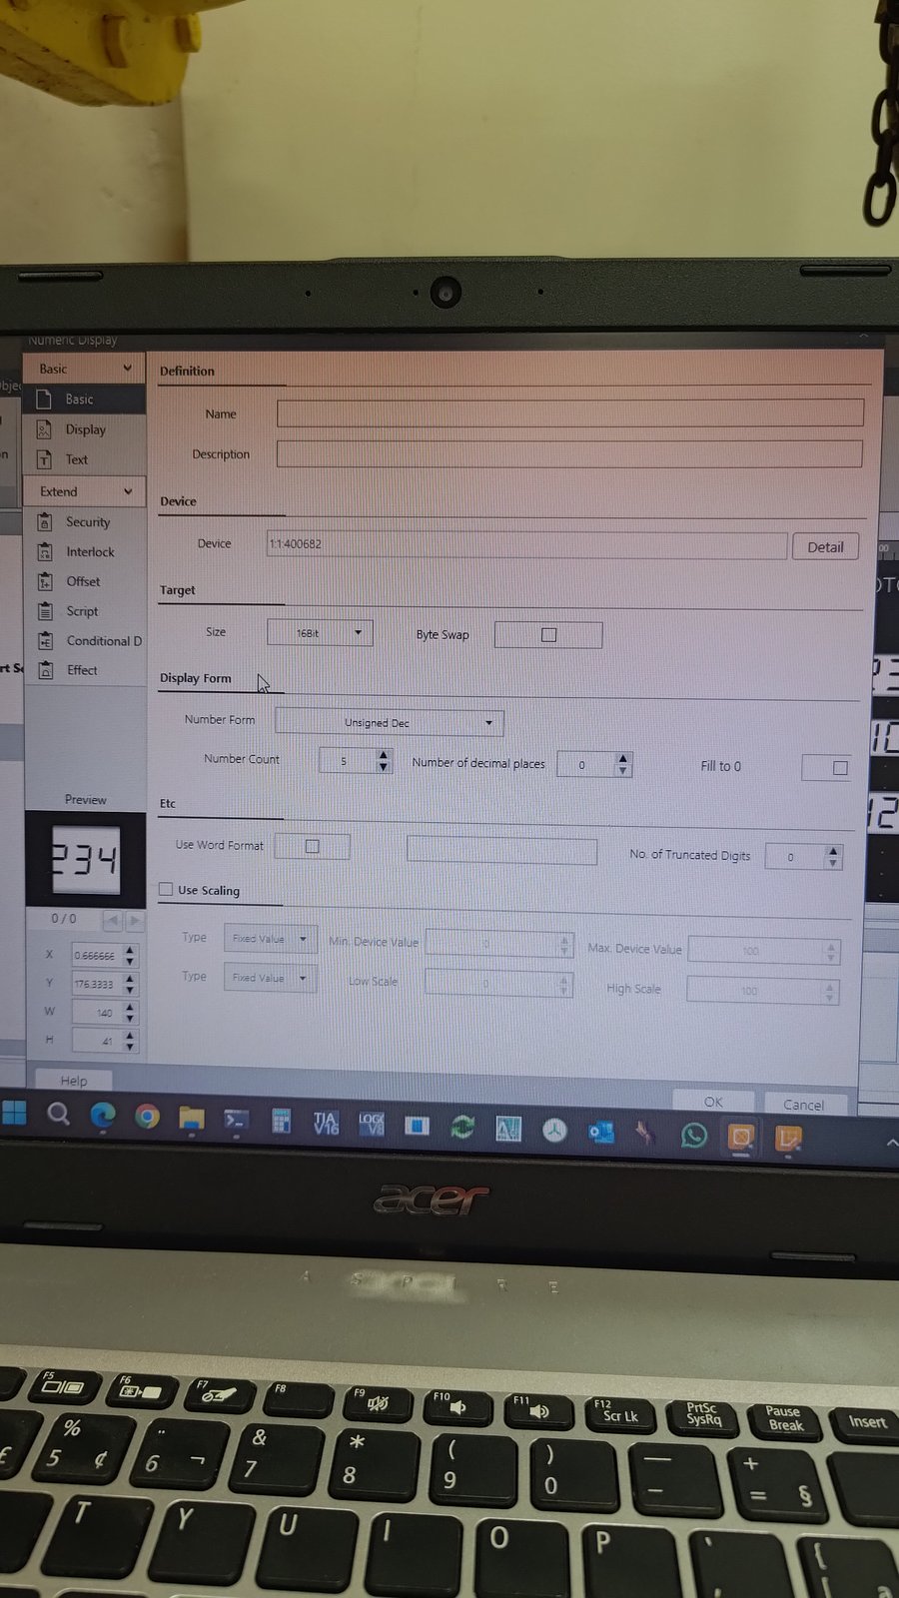
Task: Click the active orange HMI editor taskbar icon
Action: (740, 1137)
